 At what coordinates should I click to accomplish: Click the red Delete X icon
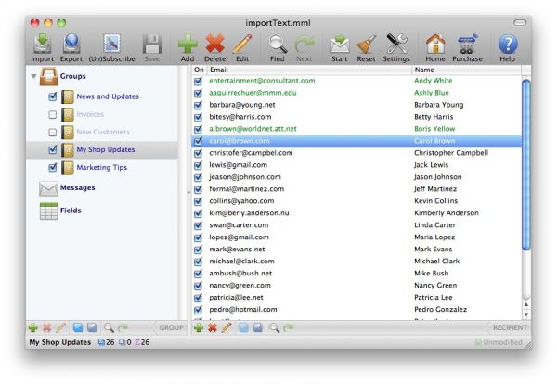[214, 45]
